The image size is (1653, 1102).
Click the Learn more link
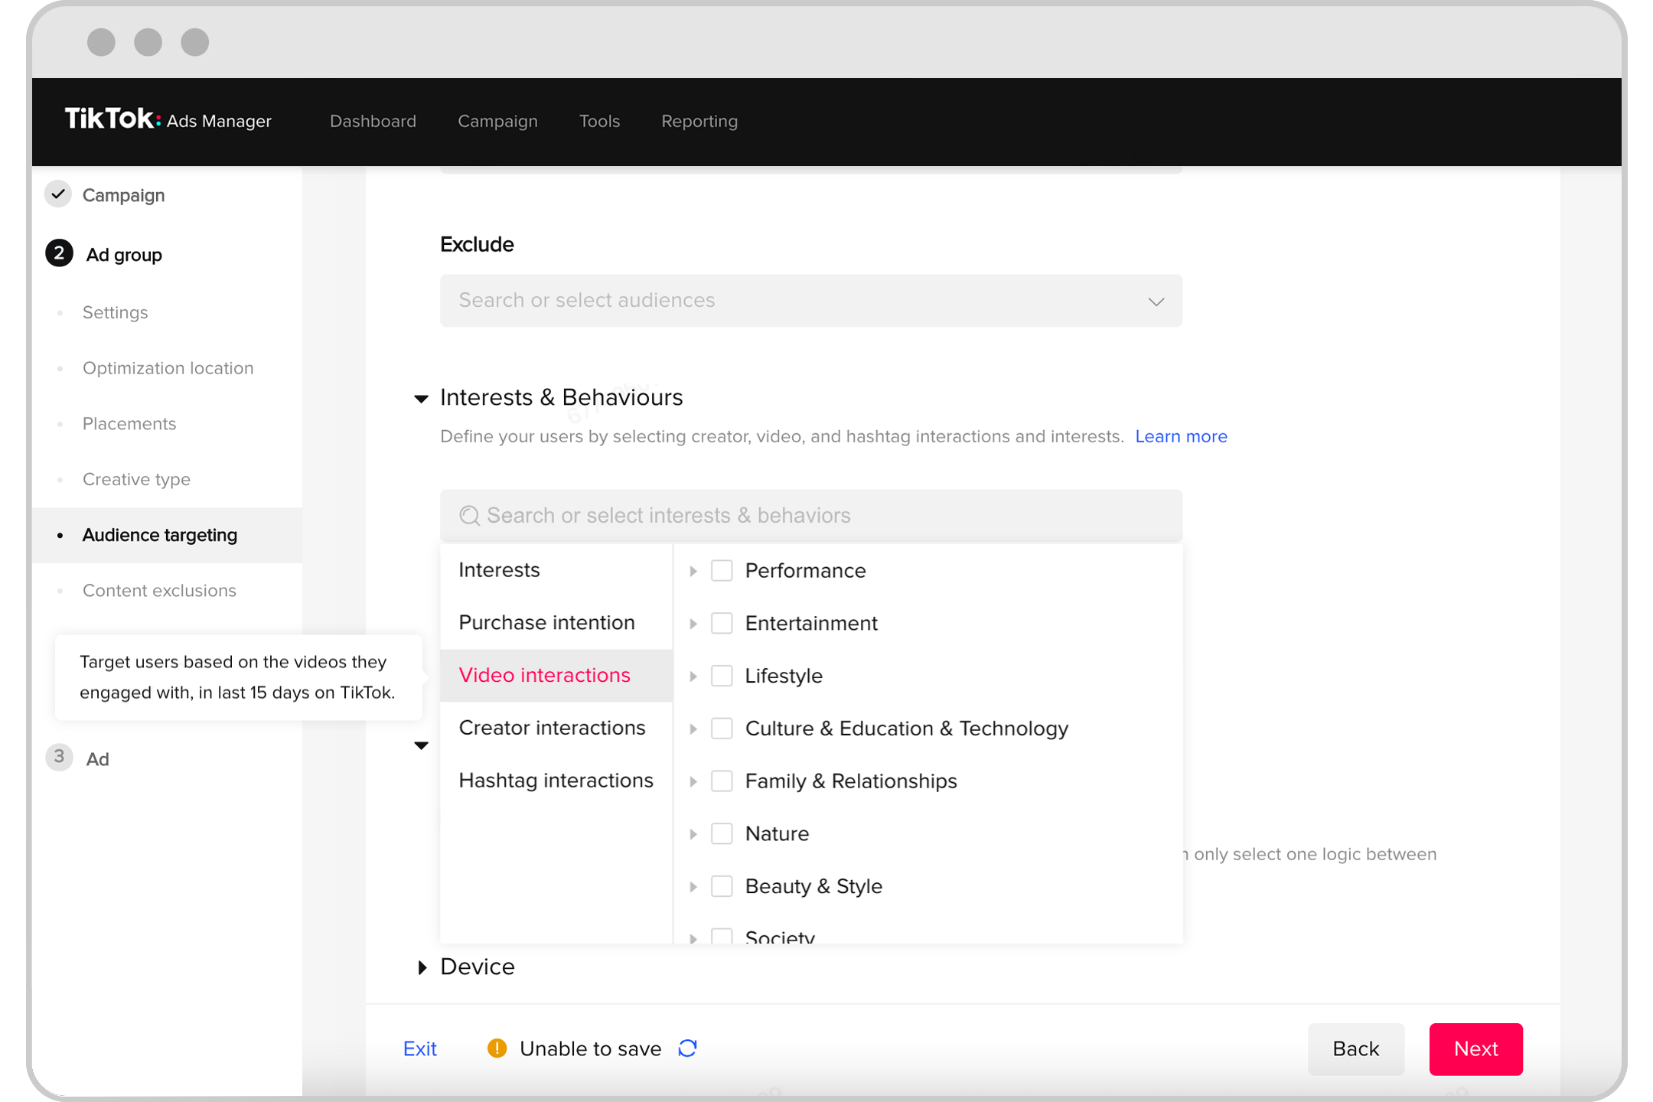click(x=1181, y=436)
